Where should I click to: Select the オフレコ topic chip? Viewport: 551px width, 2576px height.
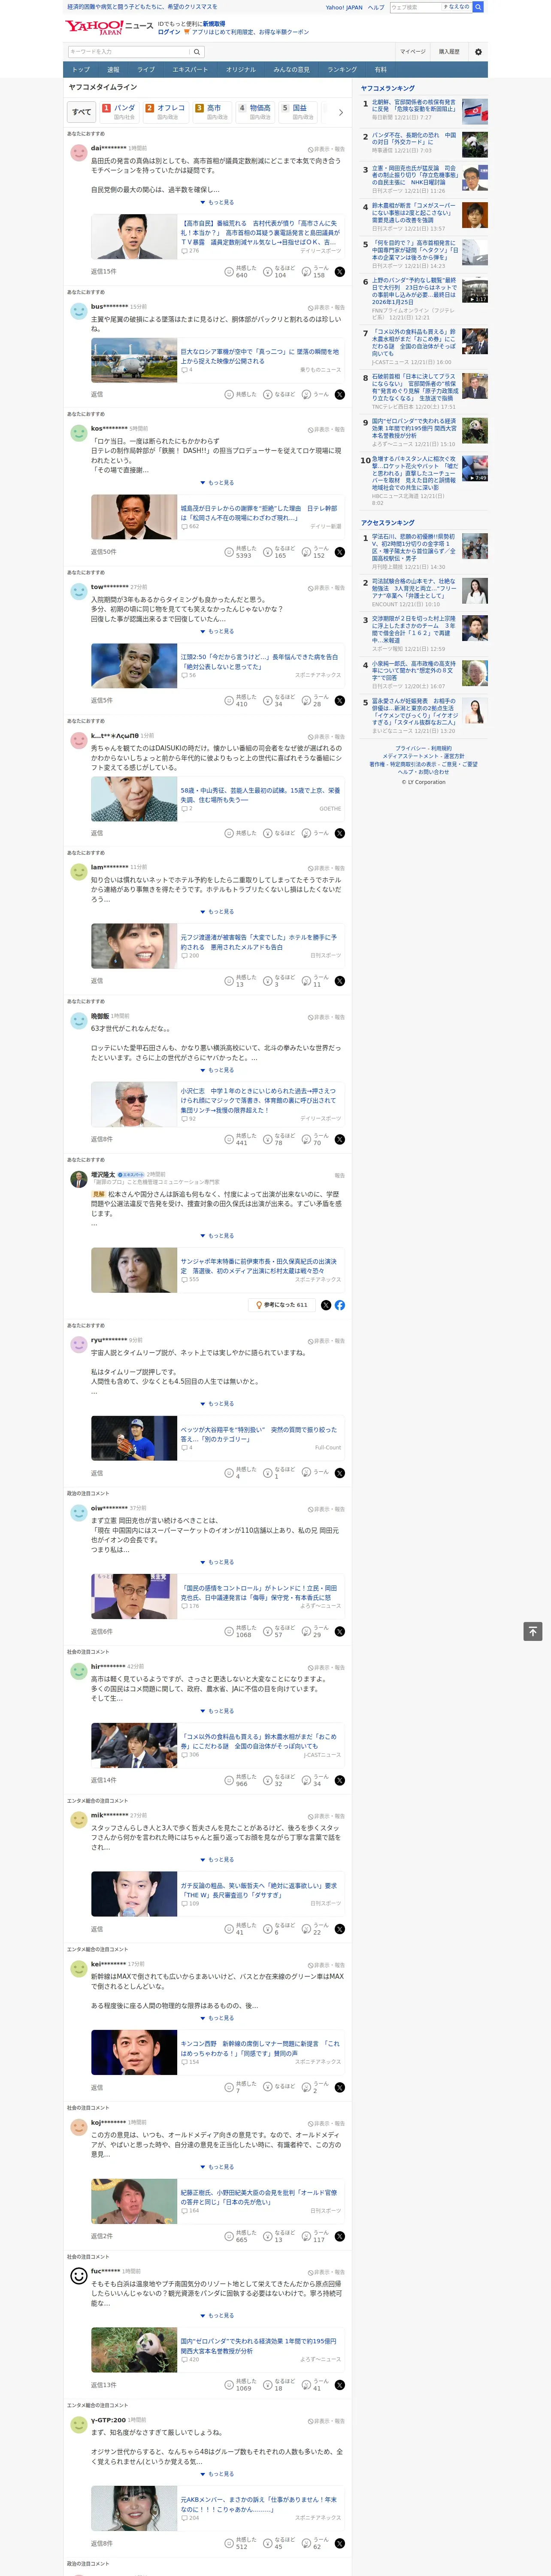165,112
